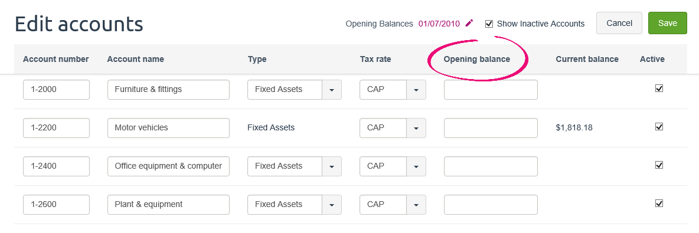
Task: Uncheck Active for Plant & equipment
Action: pos(659,203)
